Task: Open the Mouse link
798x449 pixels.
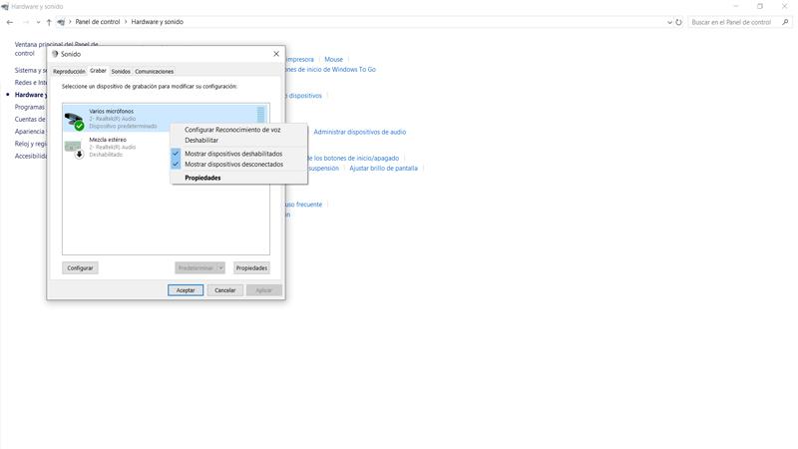Action: coord(334,60)
